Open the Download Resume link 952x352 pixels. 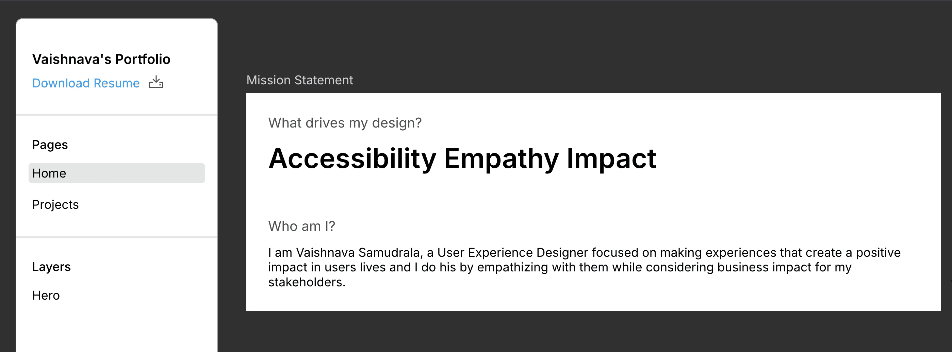[86, 83]
